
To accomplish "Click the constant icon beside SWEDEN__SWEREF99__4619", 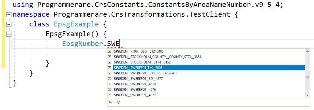I will 109,84.
